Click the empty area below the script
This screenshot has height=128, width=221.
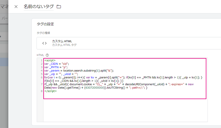pos(124,110)
